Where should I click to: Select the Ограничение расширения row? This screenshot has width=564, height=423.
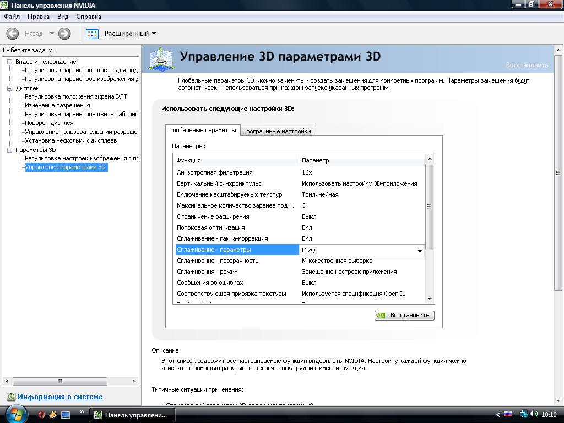(300, 216)
